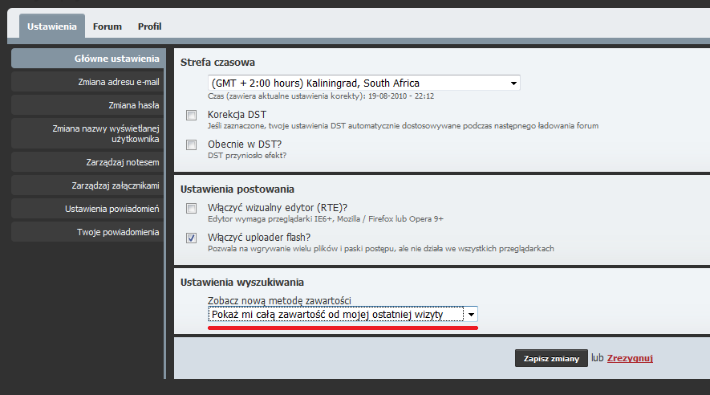Select Główne ustawienia in sidebar
The image size is (710, 395).
click(x=87, y=59)
